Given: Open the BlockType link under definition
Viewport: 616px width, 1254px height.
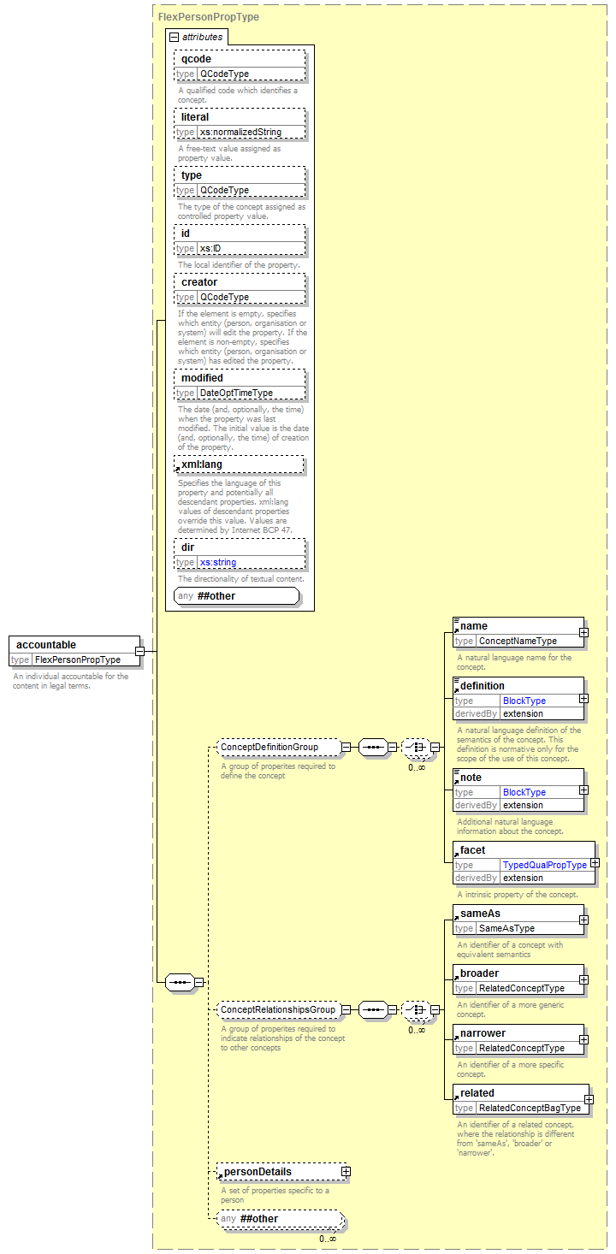Looking at the screenshot, I should click(x=524, y=701).
